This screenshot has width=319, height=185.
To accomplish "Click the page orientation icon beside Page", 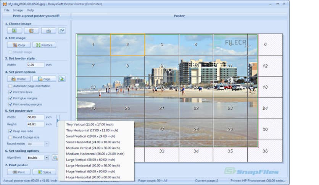I will (x=62, y=79).
